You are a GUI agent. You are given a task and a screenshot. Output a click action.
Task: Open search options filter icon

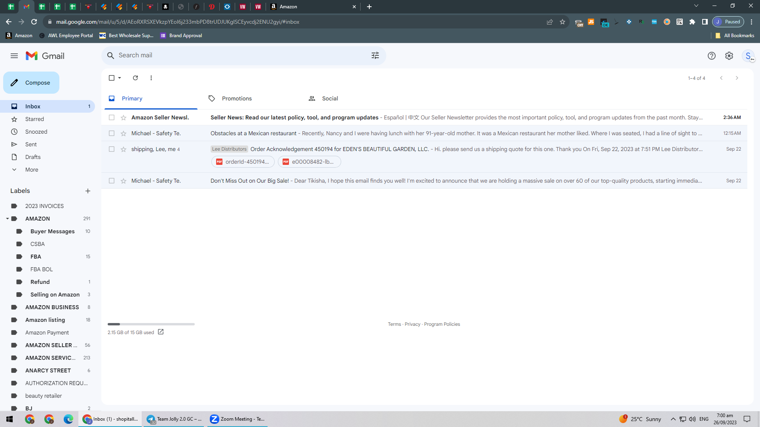(375, 55)
